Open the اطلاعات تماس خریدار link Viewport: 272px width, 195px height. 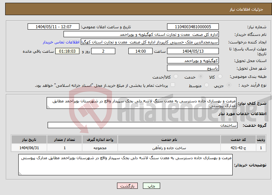61,42
